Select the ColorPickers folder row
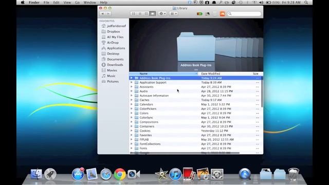 point(195,109)
